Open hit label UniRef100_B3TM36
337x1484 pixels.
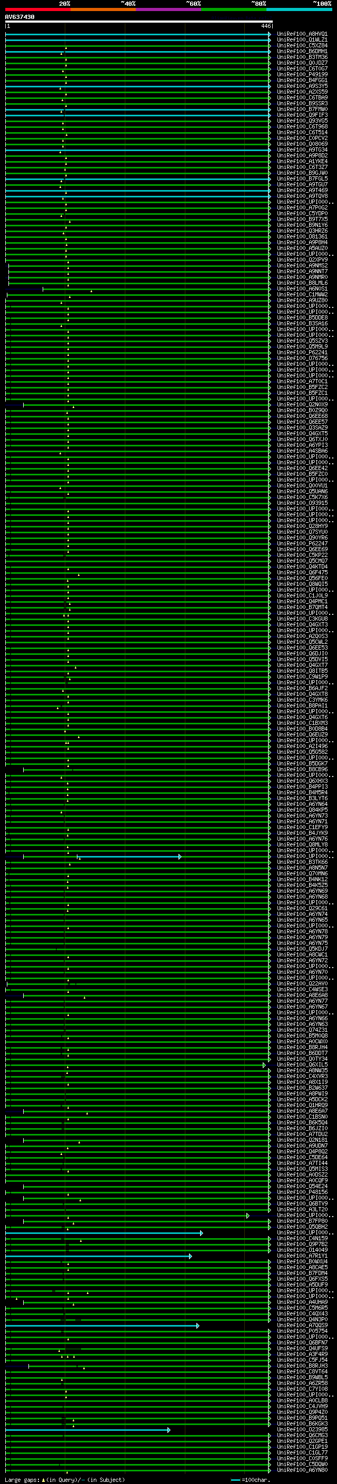[302, 57]
